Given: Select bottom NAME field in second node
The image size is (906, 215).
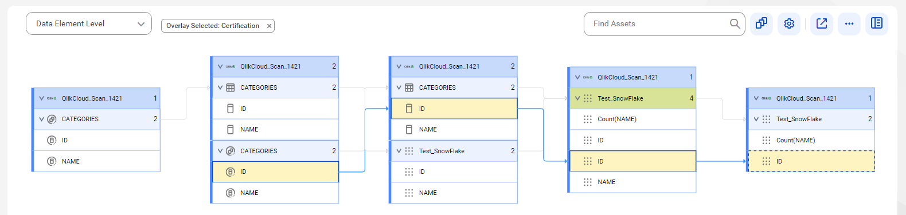Looking at the screenshot, I should point(275,193).
